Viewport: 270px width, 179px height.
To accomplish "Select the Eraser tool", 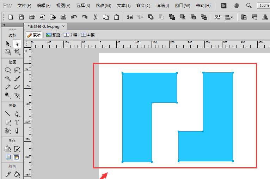I will (17, 86).
